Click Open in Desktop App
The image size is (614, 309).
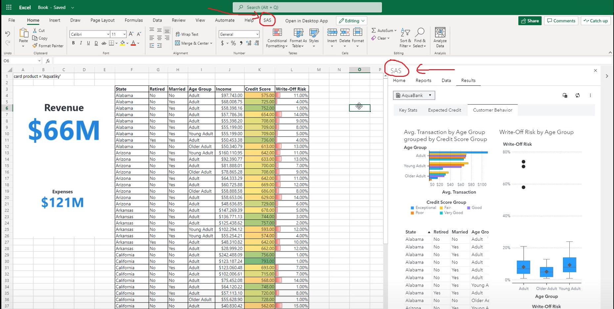point(306,21)
